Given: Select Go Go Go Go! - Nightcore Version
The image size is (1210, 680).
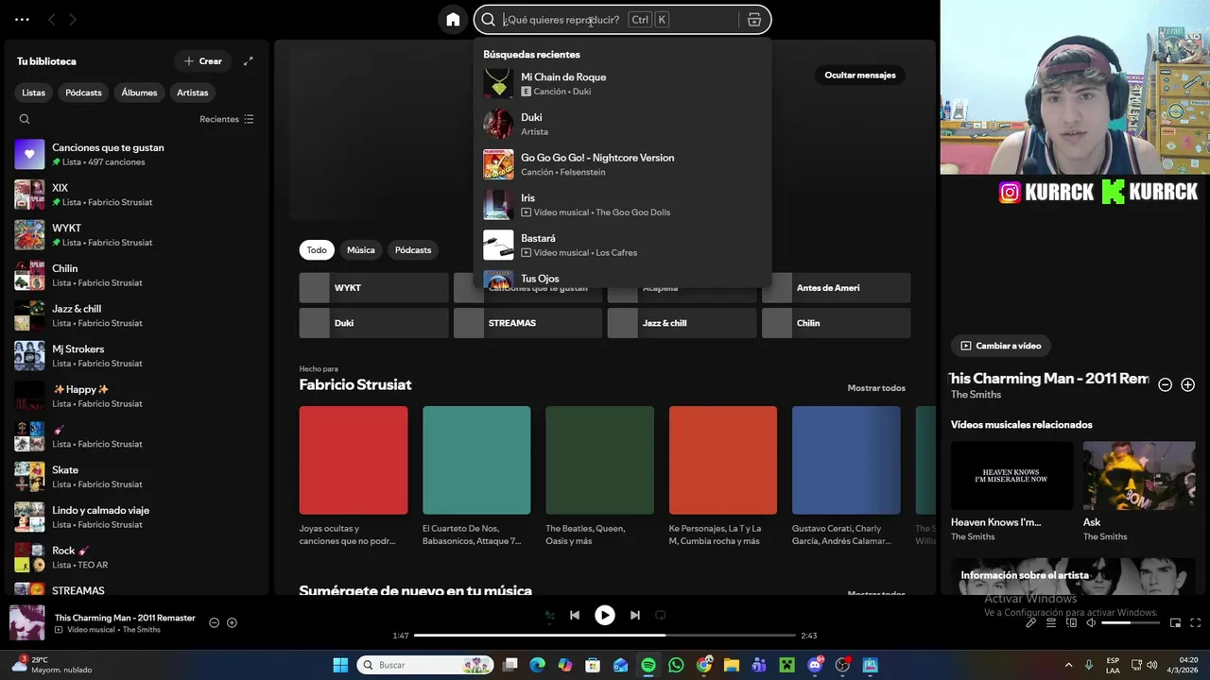Looking at the screenshot, I should (x=622, y=164).
